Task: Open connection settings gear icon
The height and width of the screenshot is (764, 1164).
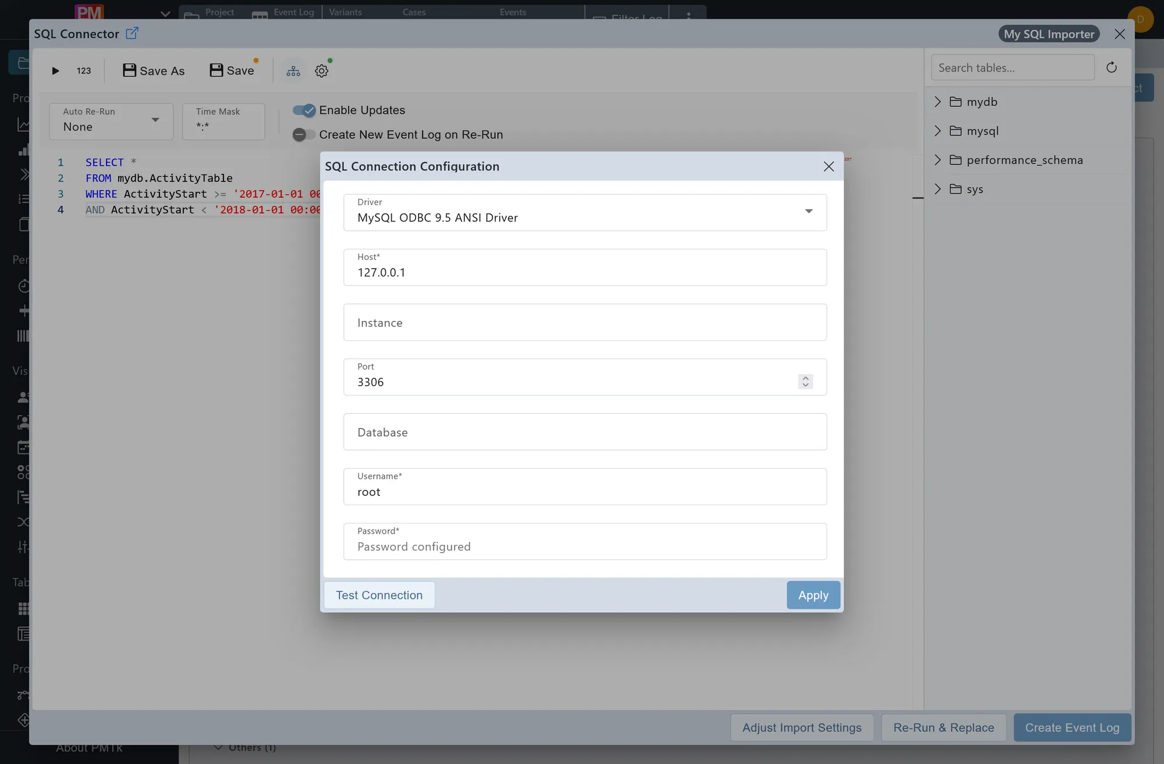Action: tap(322, 71)
